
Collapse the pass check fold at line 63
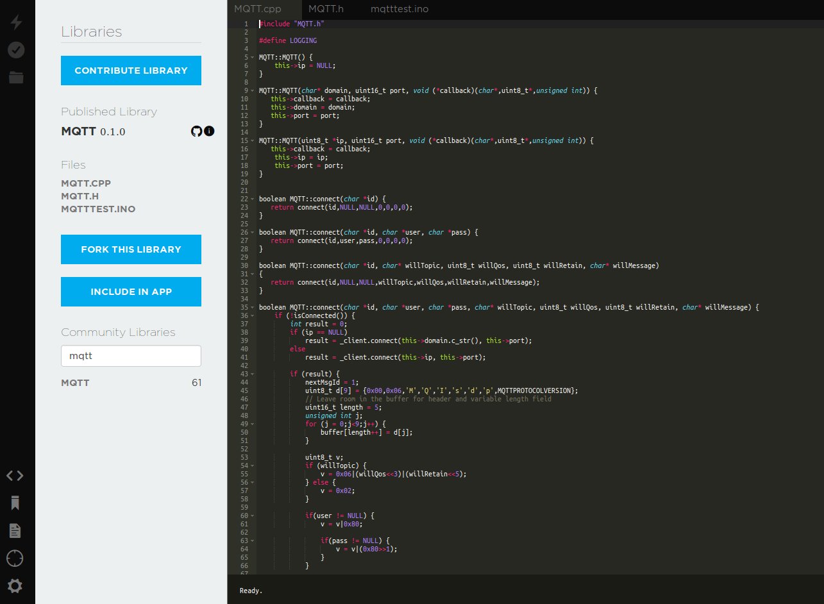[x=253, y=541]
